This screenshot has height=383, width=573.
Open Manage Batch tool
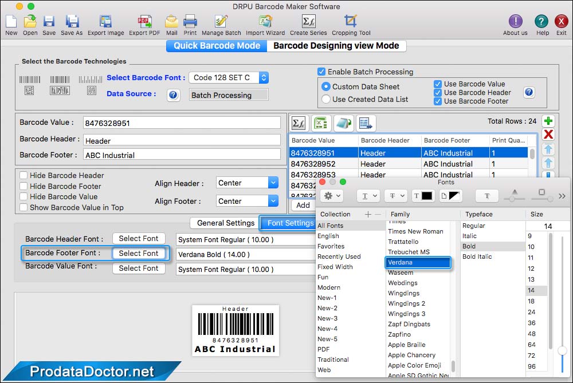point(221,22)
